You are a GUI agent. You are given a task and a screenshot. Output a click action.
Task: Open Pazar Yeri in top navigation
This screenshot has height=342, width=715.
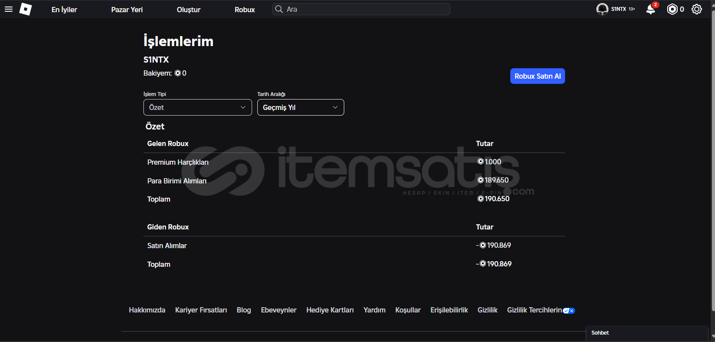[127, 10]
